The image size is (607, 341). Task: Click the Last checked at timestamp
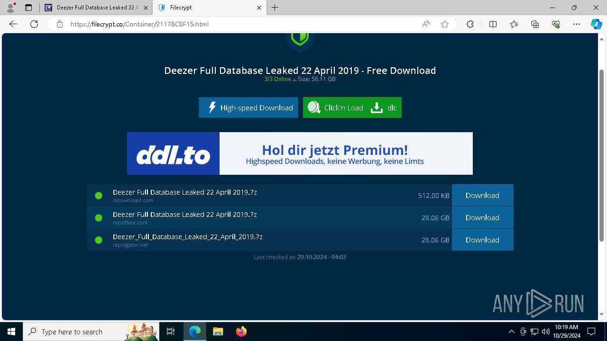click(x=300, y=257)
